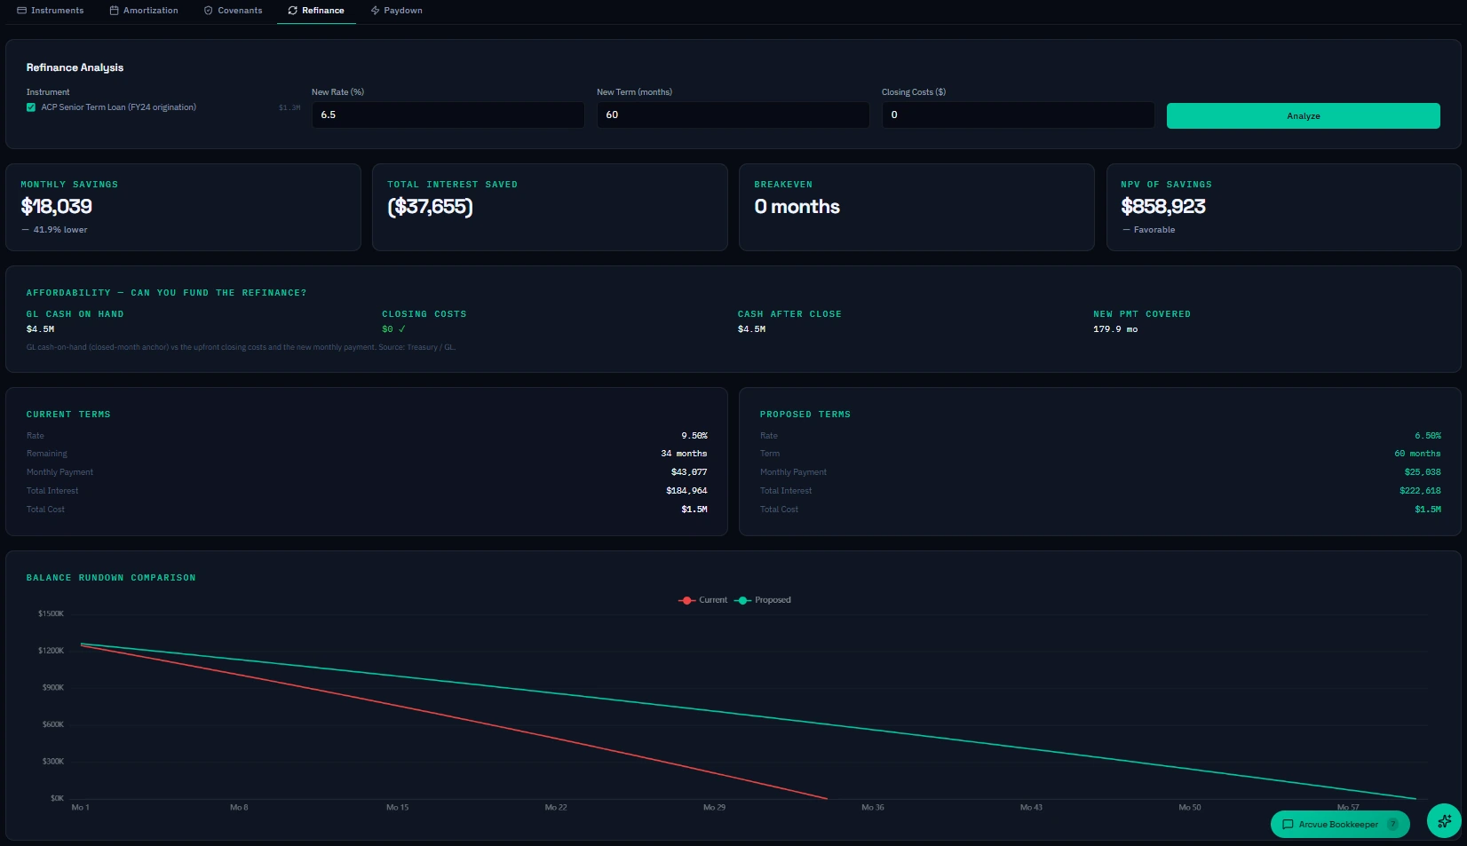Click the Refinance refresh icon

[x=292, y=11]
